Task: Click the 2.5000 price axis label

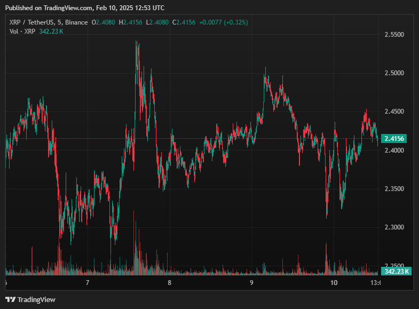Action: [394, 73]
